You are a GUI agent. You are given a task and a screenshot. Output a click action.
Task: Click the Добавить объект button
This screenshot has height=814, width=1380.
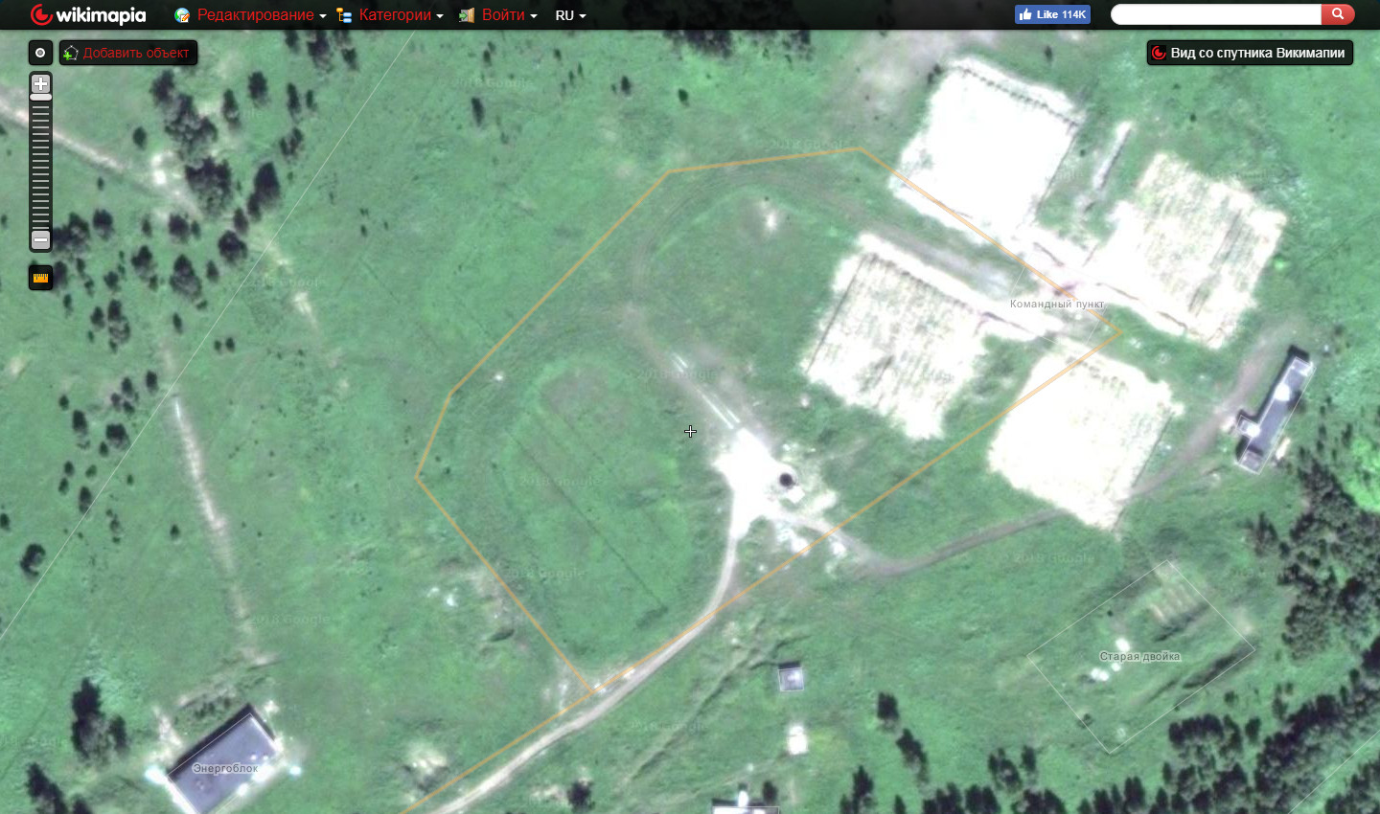[128, 53]
